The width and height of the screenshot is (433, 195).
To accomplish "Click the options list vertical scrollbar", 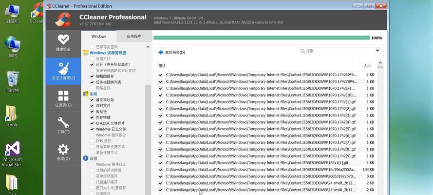I will (x=148, y=139).
